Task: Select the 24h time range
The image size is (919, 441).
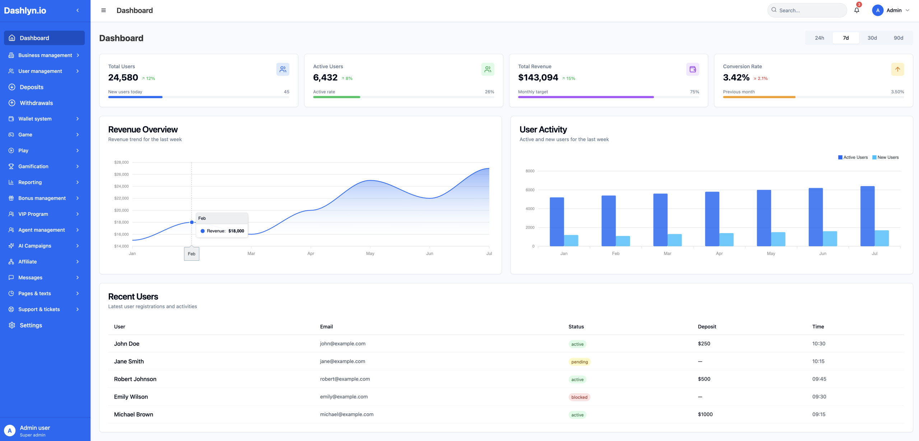Action: coord(819,38)
